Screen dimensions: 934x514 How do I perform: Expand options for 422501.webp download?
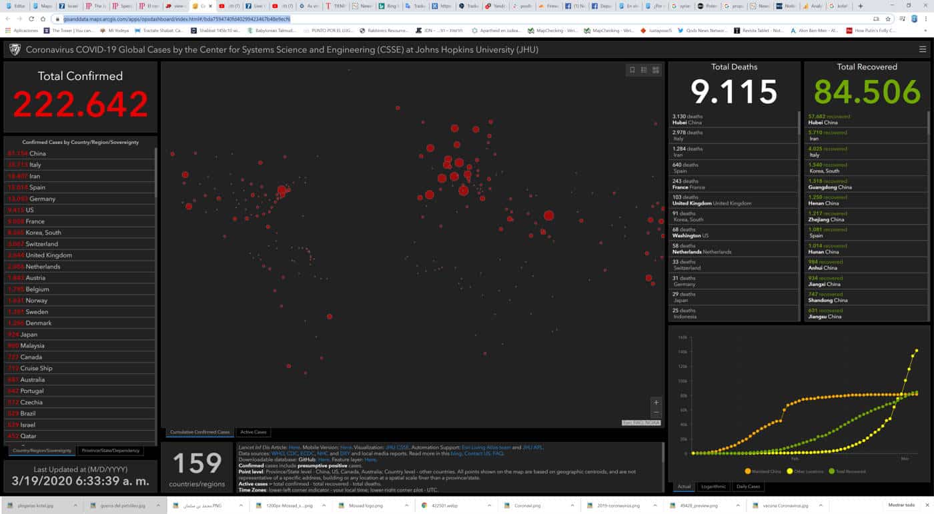[x=488, y=505]
